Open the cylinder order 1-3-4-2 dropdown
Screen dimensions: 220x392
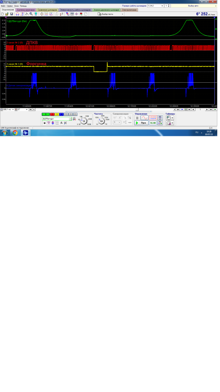(x=155, y=6)
